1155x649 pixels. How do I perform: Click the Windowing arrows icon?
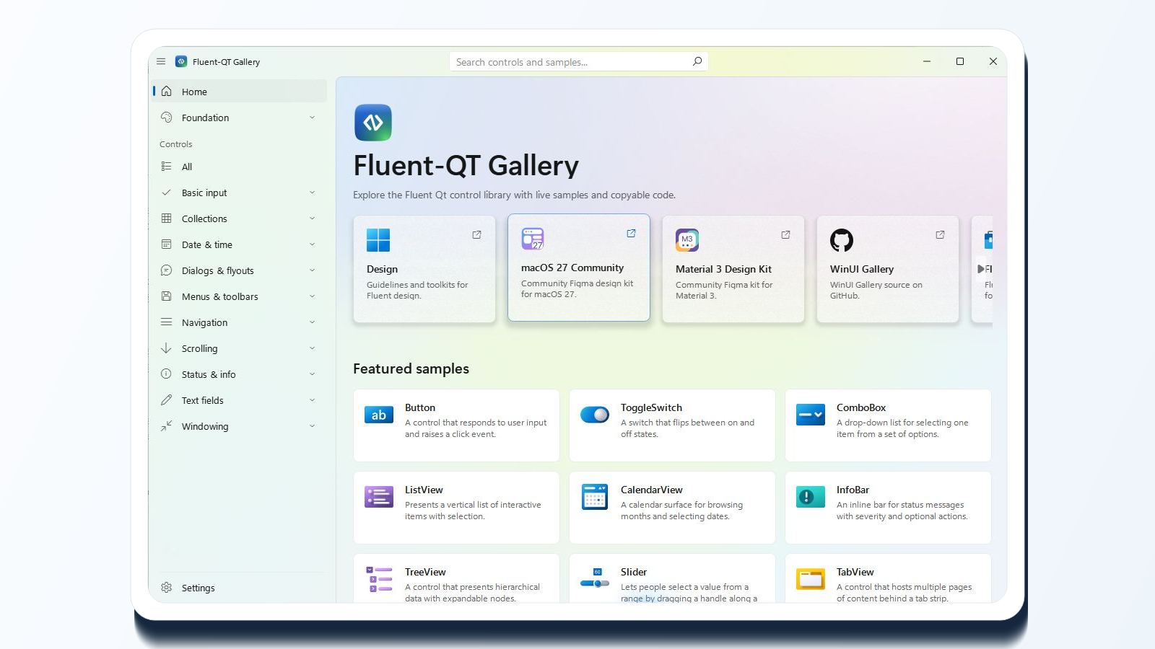(x=167, y=426)
